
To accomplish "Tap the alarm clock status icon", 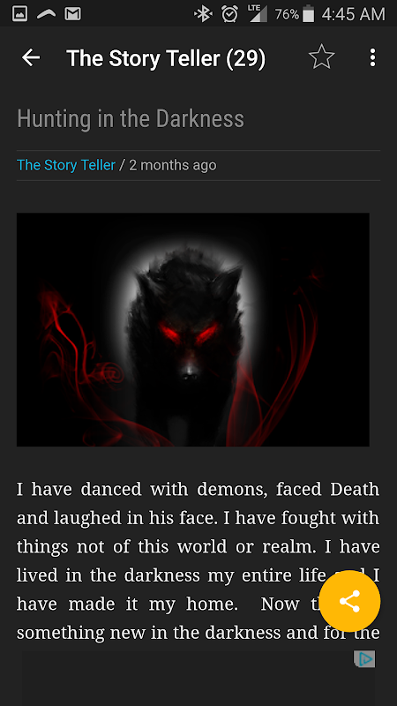I will [x=229, y=14].
